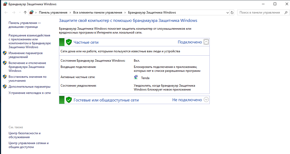This screenshot has height=154, width=290.
Task: Expand the address bar history dropdown
Action: 227,12
